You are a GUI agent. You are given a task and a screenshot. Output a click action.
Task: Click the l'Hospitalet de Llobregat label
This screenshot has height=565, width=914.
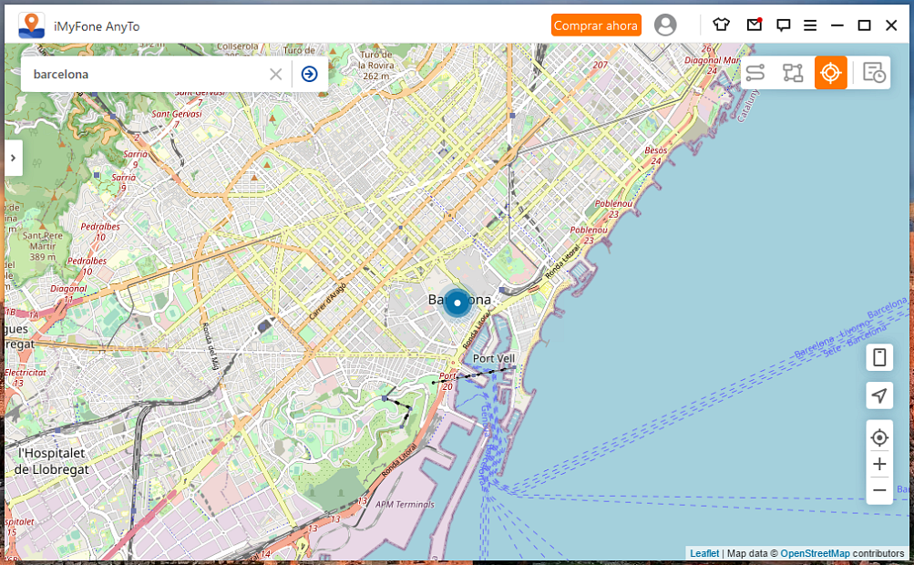pos(51,461)
